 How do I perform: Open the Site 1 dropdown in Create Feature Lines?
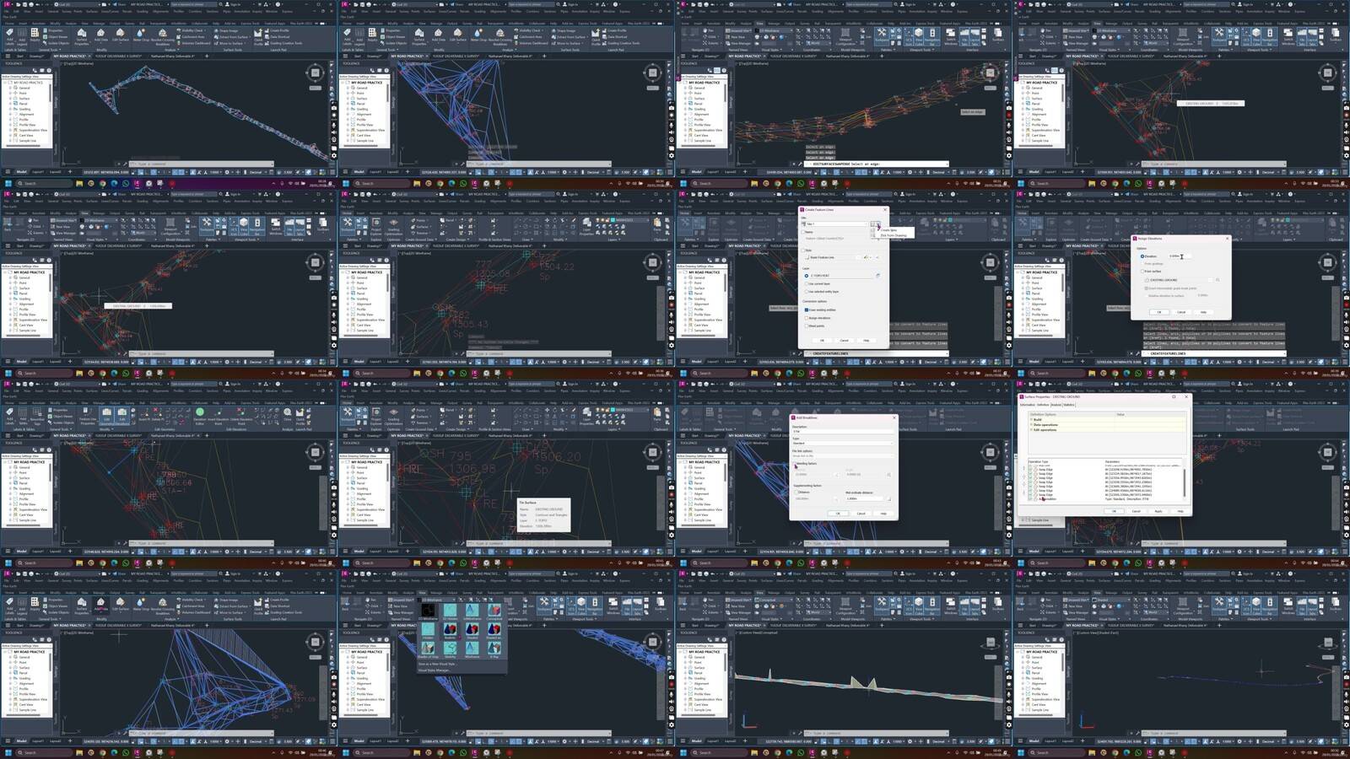[835, 224]
